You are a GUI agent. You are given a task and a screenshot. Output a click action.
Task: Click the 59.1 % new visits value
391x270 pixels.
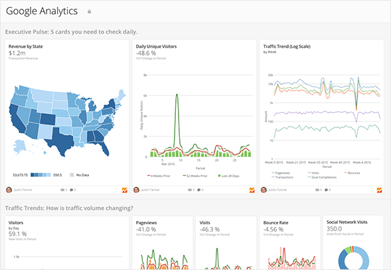click(17, 234)
